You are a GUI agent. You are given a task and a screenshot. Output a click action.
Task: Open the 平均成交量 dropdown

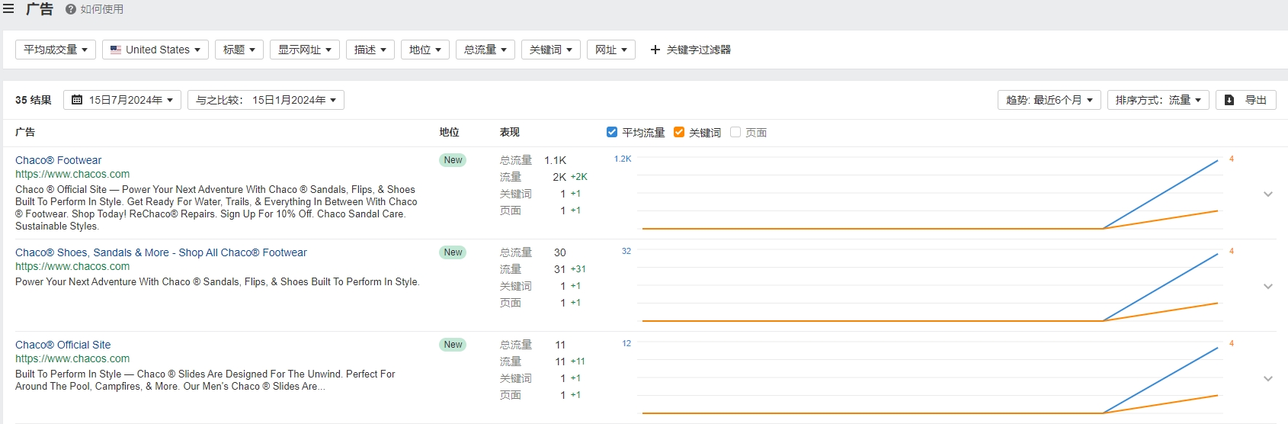tap(56, 50)
